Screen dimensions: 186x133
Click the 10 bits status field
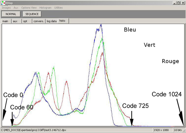178,130
